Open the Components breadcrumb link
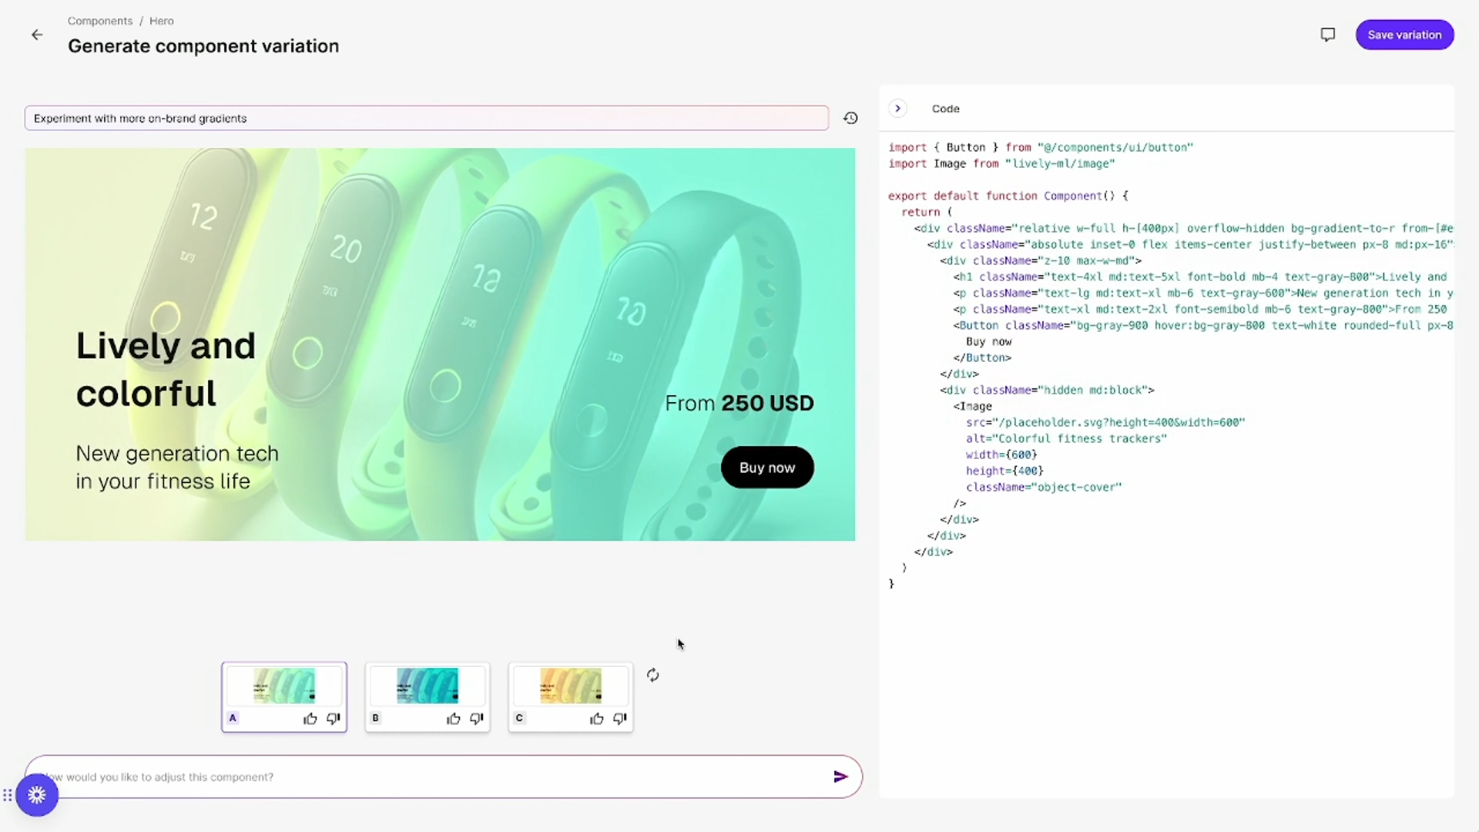This screenshot has width=1479, height=832. (x=99, y=21)
